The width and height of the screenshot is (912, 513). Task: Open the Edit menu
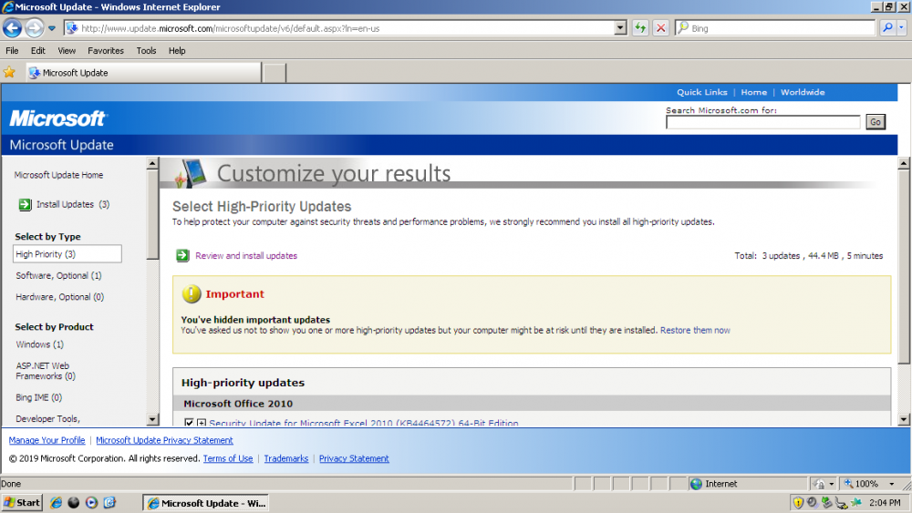click(37, 50)
